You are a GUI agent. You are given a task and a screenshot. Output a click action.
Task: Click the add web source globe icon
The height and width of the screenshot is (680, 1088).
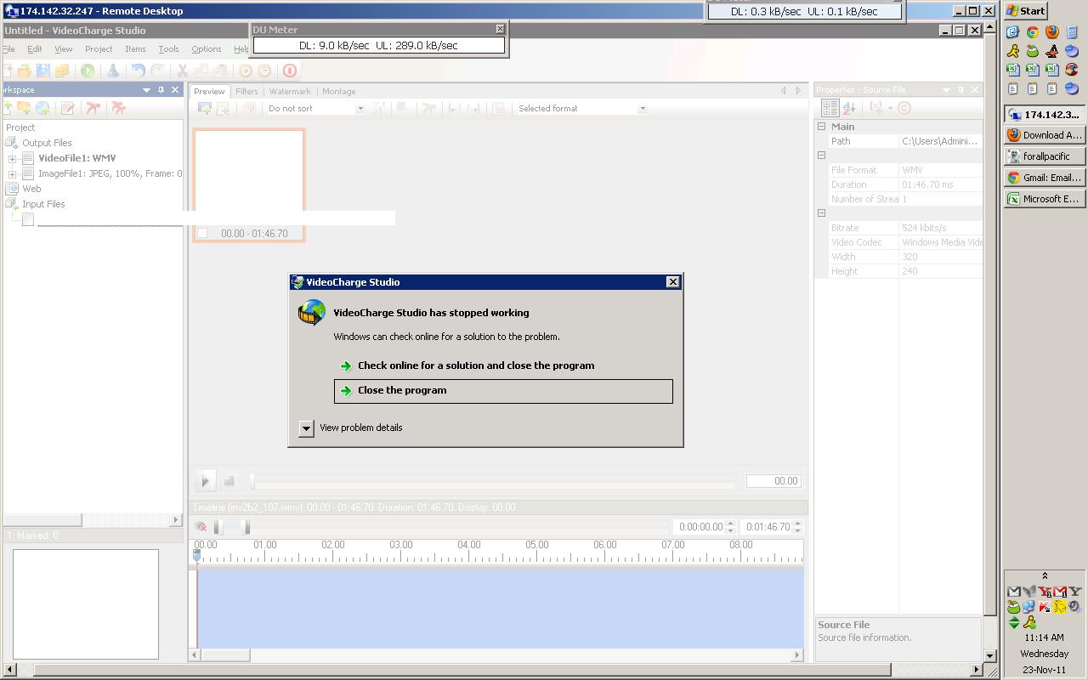pyautogui.click(x=42, y=108)
